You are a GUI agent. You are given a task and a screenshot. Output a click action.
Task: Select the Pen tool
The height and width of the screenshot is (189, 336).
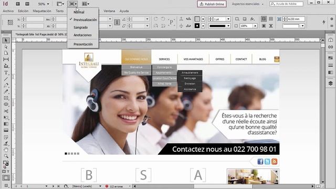click(x=6, y=85)
